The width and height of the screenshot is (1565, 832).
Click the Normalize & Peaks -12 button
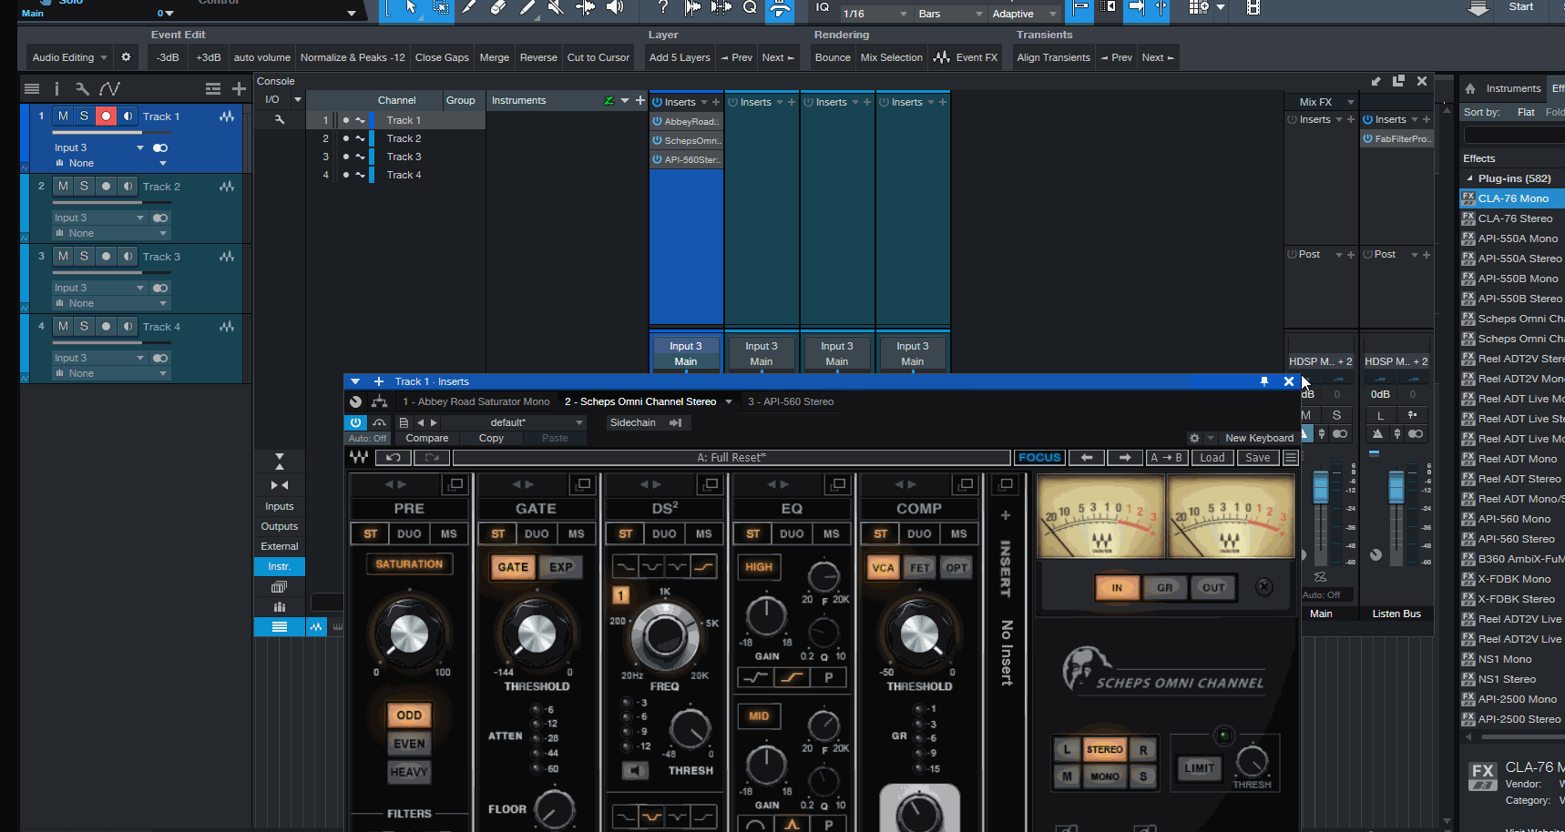click(353, 57)
